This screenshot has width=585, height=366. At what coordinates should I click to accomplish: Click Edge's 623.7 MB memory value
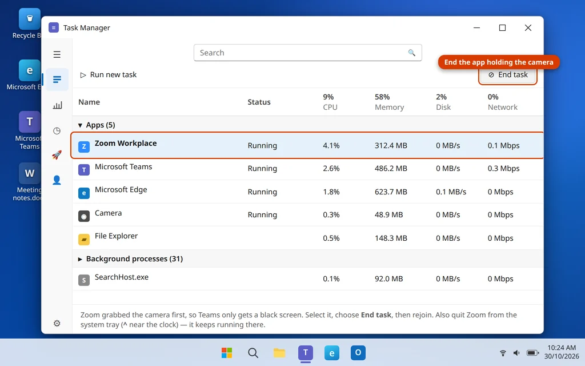[391, 192]
